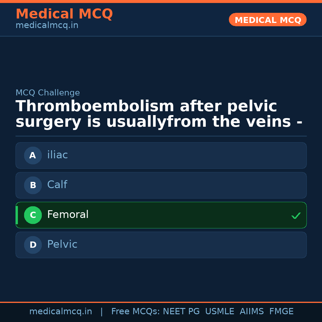Click the Medical MCQ header title

64,14
